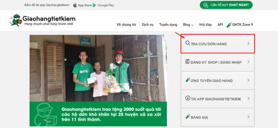278x128 pixels.
Task: Click the carousel photo of gift handover
Action: (98, 68)
